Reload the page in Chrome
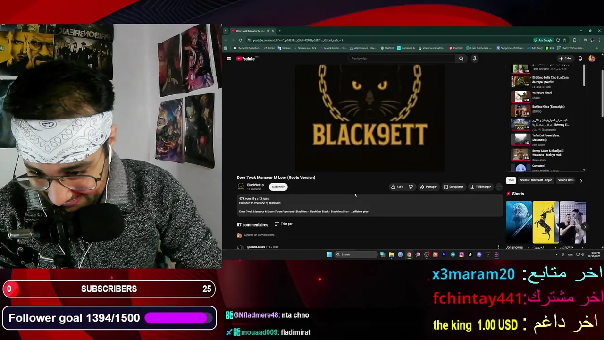This screenshot has height=340, width=604. click(241, 40)
